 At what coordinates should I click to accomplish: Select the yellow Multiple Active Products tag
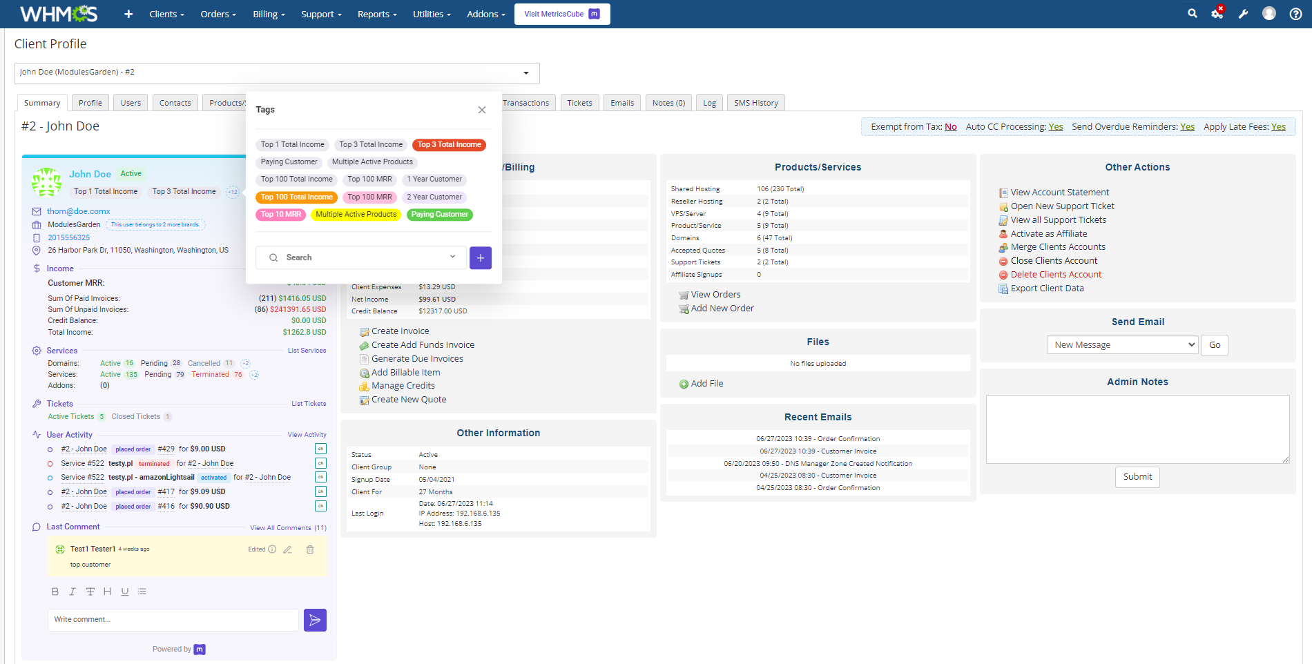[356, 215]
